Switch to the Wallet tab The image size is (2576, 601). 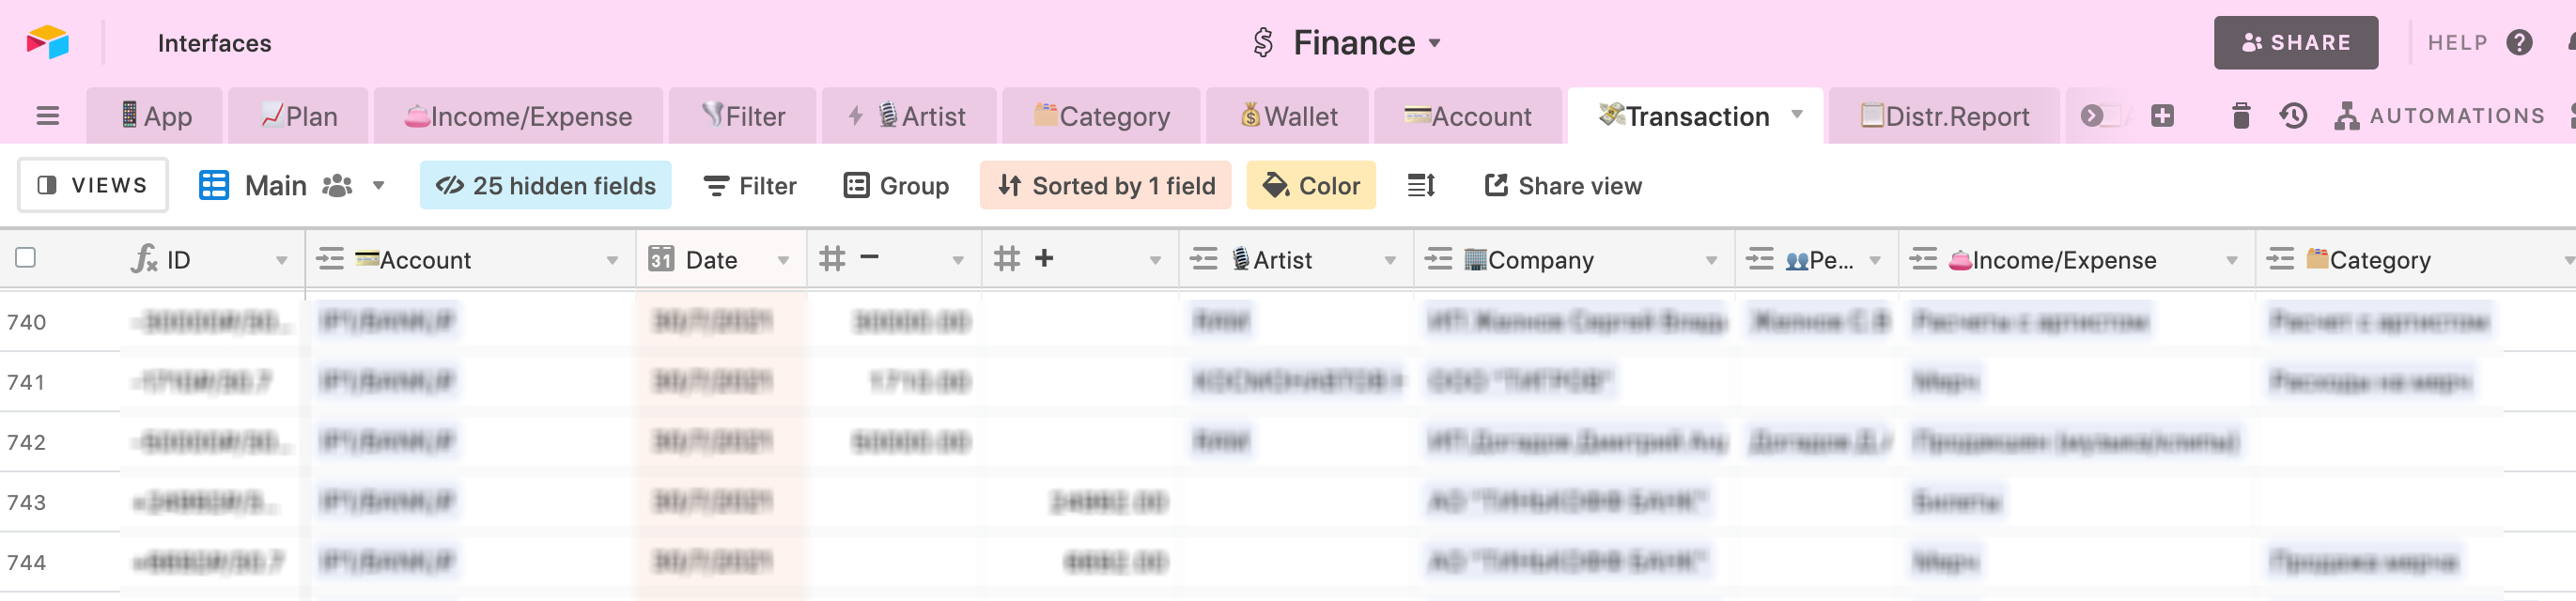(x=1288, y=116)
